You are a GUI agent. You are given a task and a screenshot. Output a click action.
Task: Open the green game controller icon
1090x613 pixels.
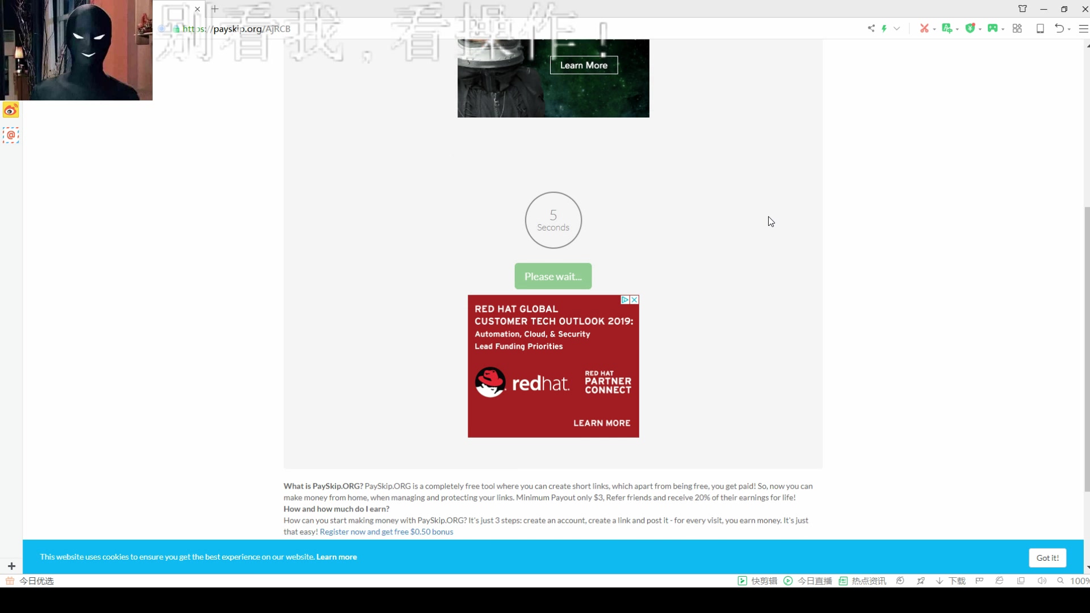point(992,28)
